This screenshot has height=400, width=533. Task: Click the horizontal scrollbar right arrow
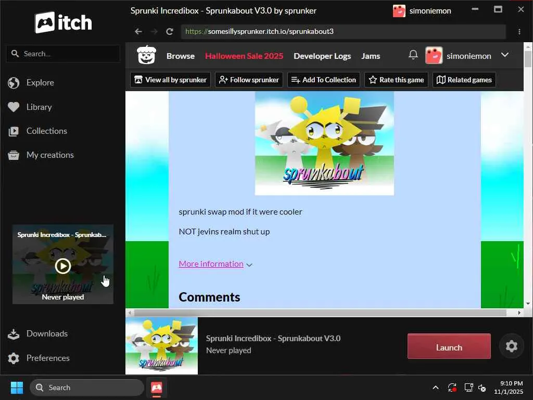point(519,312)
